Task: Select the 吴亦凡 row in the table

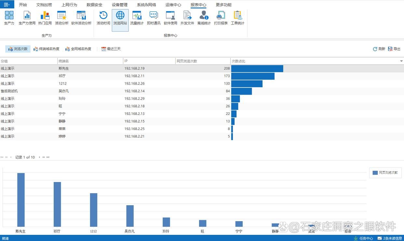Action: coord(63,91)
